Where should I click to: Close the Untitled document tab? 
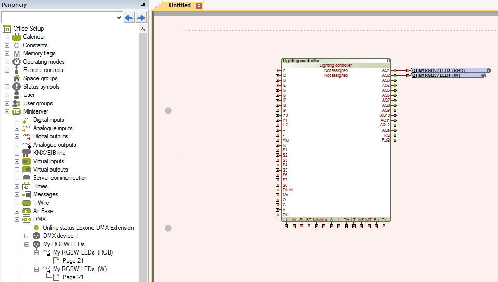199,6
